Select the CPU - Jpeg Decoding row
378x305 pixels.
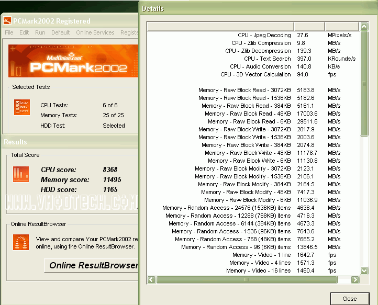click(253, 35)
